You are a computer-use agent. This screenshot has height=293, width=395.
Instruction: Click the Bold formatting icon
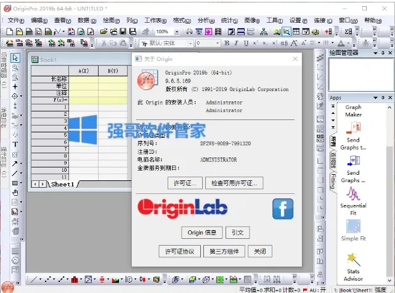point(227,43)
